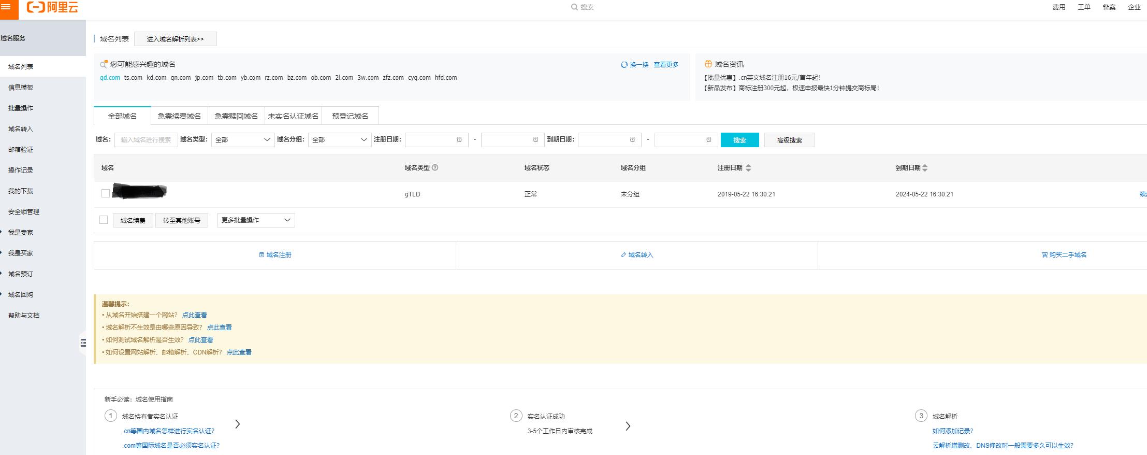Click the 域名转入 link below table
Screen dimensions: 1147x455
(x=637, y=255)
